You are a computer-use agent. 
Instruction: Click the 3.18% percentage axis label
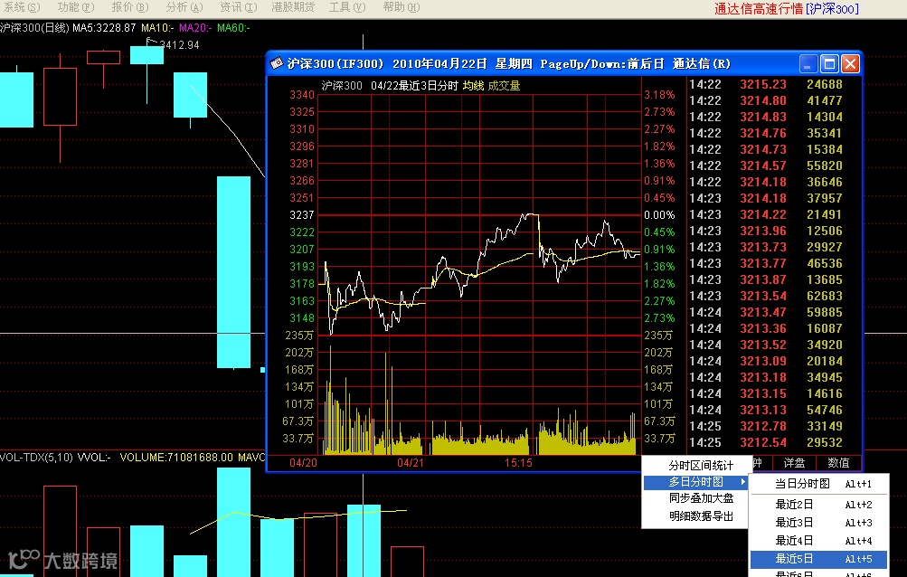[x=659, y=94]
